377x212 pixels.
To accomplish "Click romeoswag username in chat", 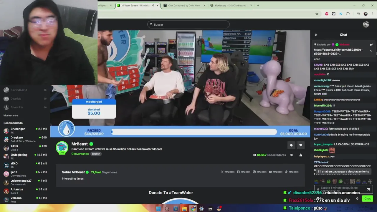I will coord(322,86).
